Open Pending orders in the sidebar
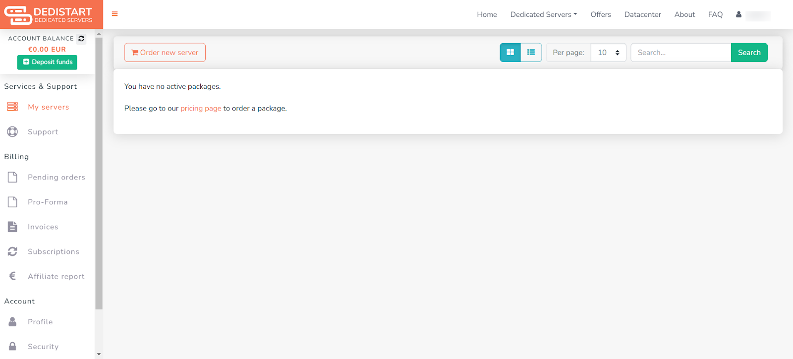Image resolution: width=793 pixels, height=359 pixels. tap(57, 178)
